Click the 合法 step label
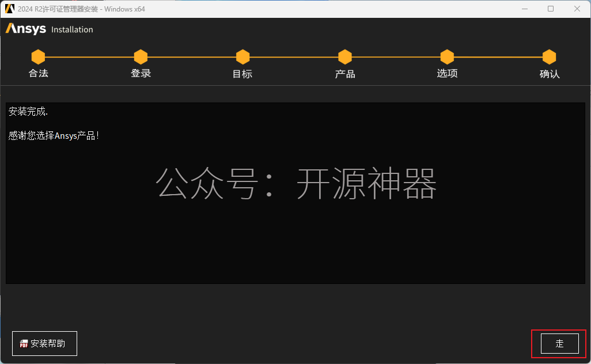The height and width of the screenshot is (364, 591). (x=39, y=73)
